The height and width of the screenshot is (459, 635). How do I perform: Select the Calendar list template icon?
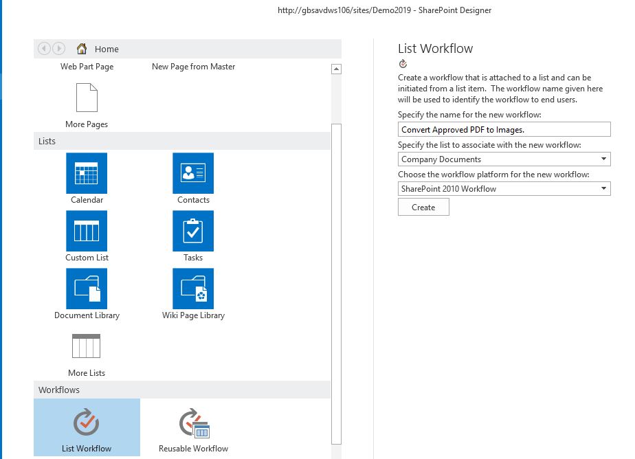[86, 172]
